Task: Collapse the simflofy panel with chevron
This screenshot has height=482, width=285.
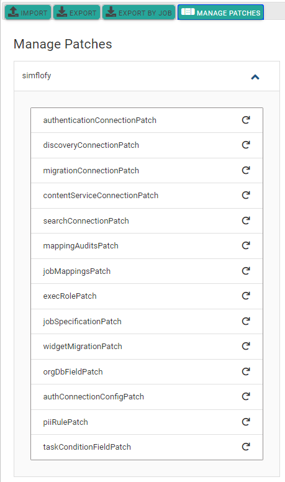Action: click(x=255, y=77)
